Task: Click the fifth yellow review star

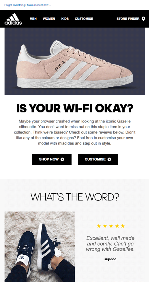Action: click(123, 226)
